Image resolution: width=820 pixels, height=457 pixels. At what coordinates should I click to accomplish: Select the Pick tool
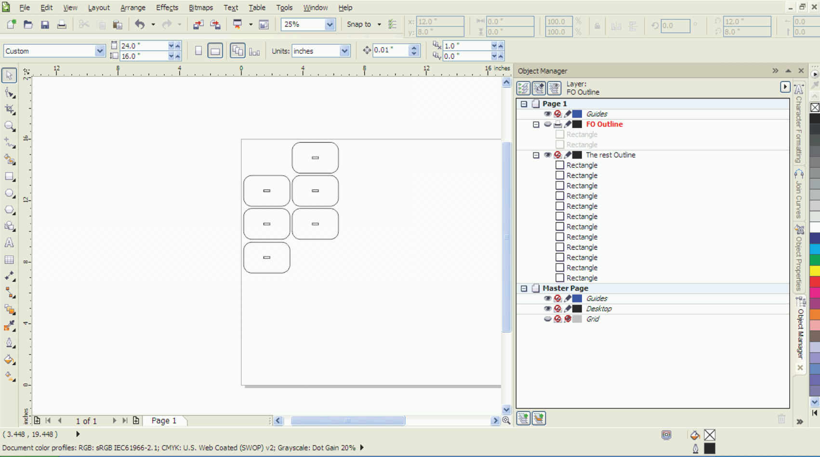(x=9, y=76)
